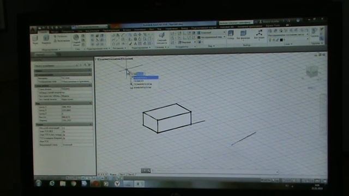
Task: Open the Windows Start button
Action: 39,183
